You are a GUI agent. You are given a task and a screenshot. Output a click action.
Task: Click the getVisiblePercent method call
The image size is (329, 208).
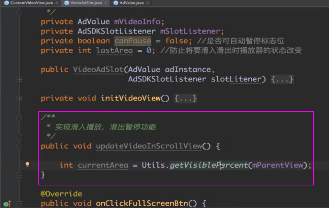click(x=209, y=165)
